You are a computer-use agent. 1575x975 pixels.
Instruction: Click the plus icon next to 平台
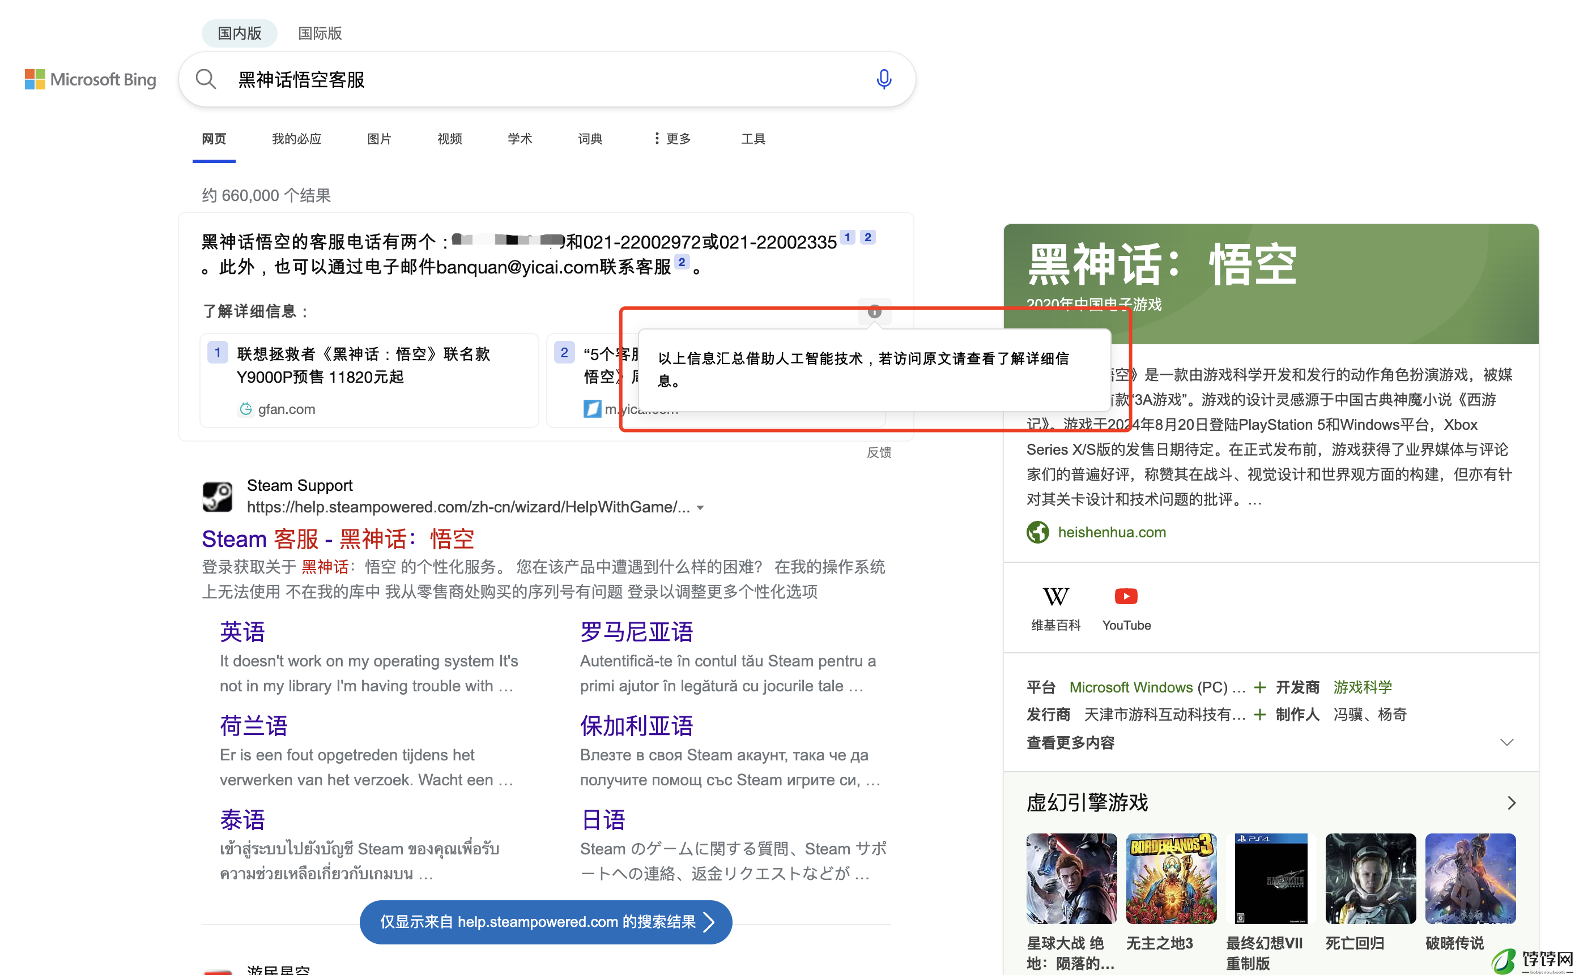tap(1259, 687)
